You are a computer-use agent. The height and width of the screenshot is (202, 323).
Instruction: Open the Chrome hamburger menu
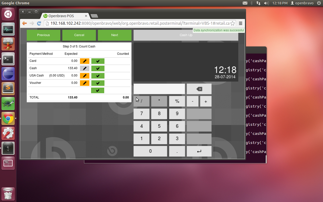tap(240, 23)
